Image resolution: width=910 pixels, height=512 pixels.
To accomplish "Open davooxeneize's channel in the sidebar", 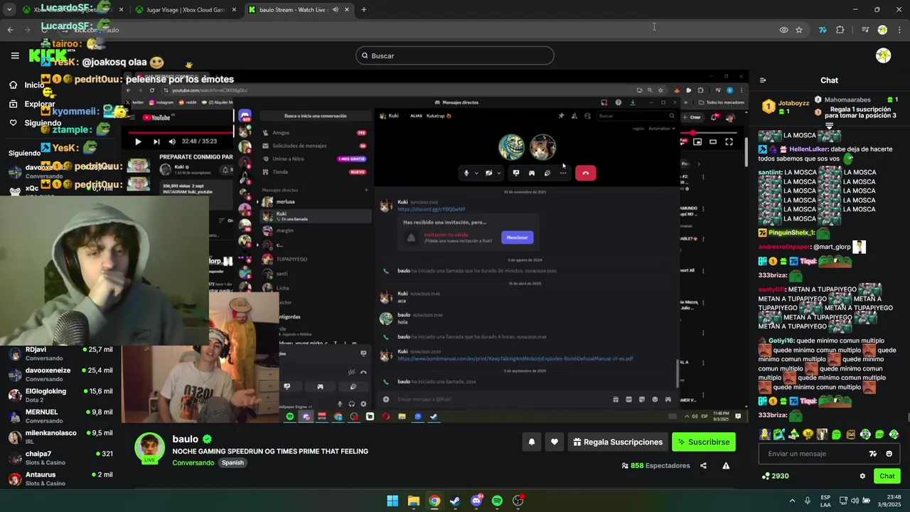I will tap(60, 374).
